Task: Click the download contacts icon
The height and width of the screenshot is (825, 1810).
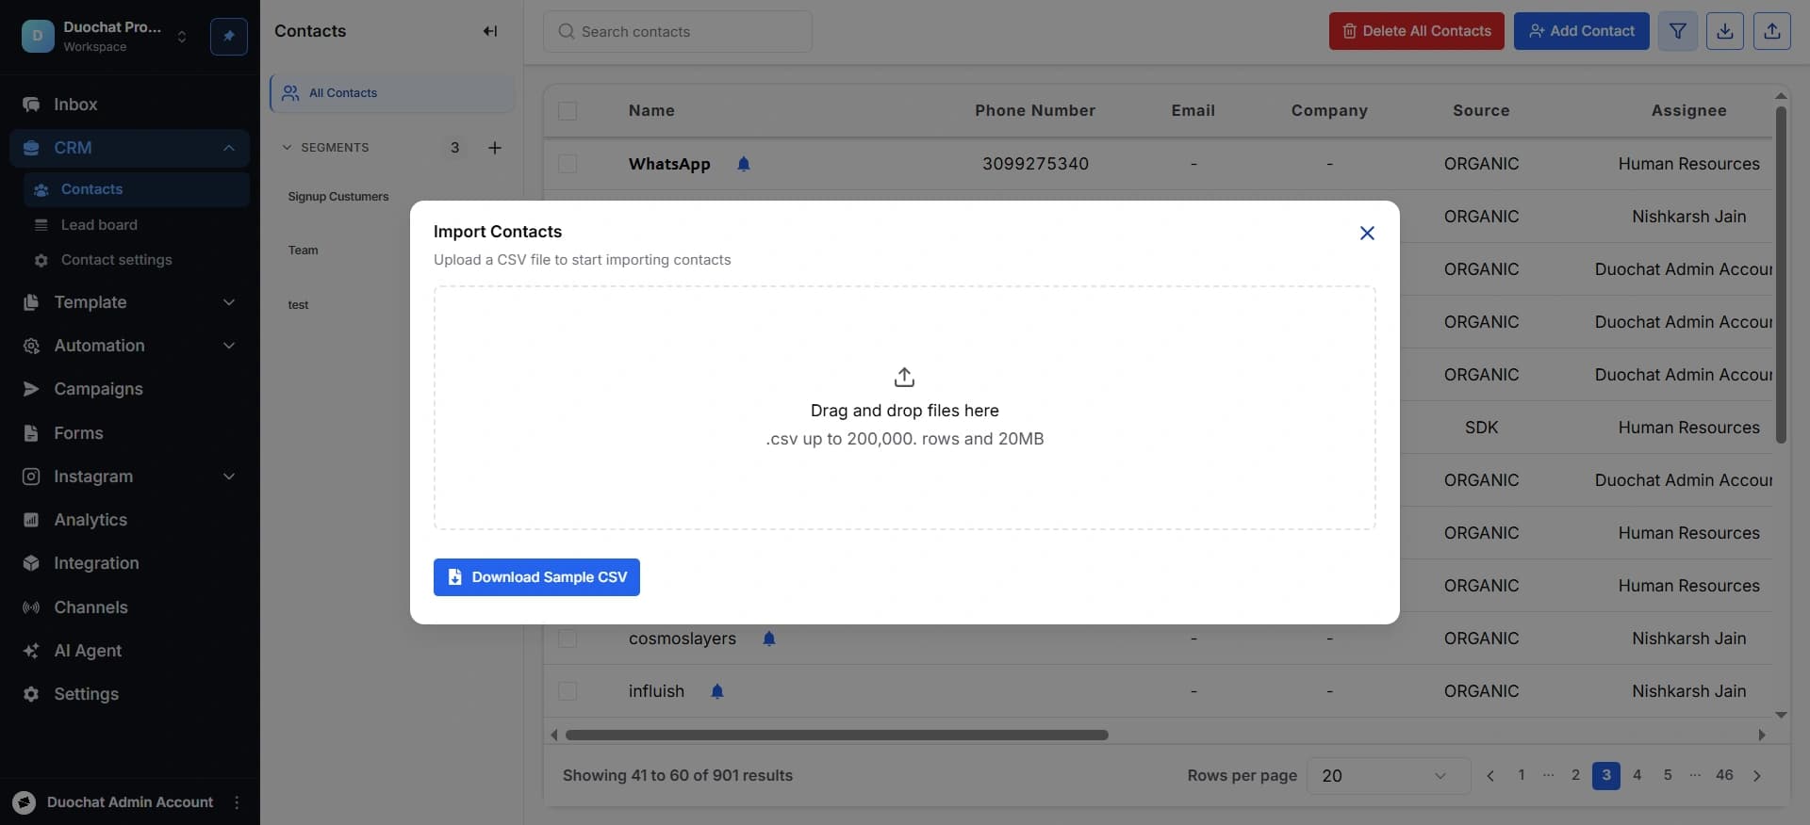Action: (1725, 31)
